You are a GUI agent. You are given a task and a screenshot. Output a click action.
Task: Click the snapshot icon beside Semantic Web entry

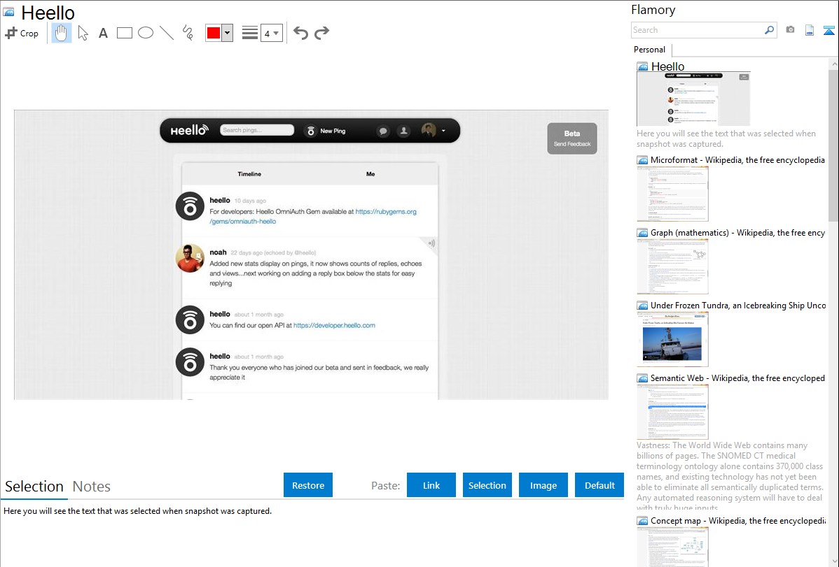(642, 378)
